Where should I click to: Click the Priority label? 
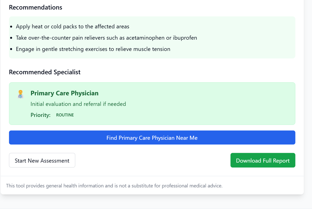pyautogui.click(x=40, y=115)
